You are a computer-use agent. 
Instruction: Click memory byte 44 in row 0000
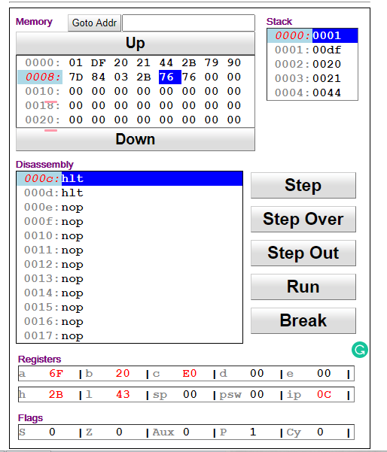click(x=166, y=62)
